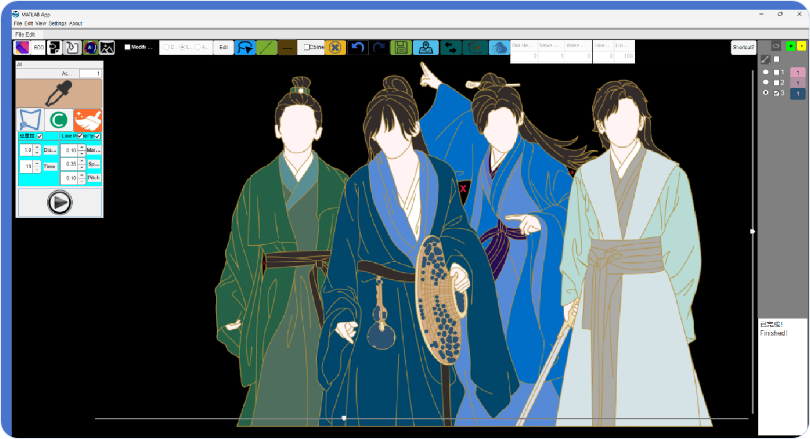The height and width of the screenshot is (439, 810).
Task: Increase the Pitch value with up arrow
Action: pyautogui.click(x=82, y=175)
